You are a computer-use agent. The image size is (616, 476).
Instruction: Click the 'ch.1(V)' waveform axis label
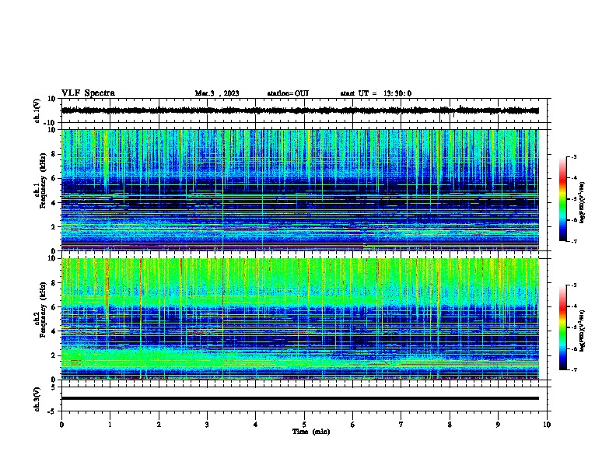point(37,110)
